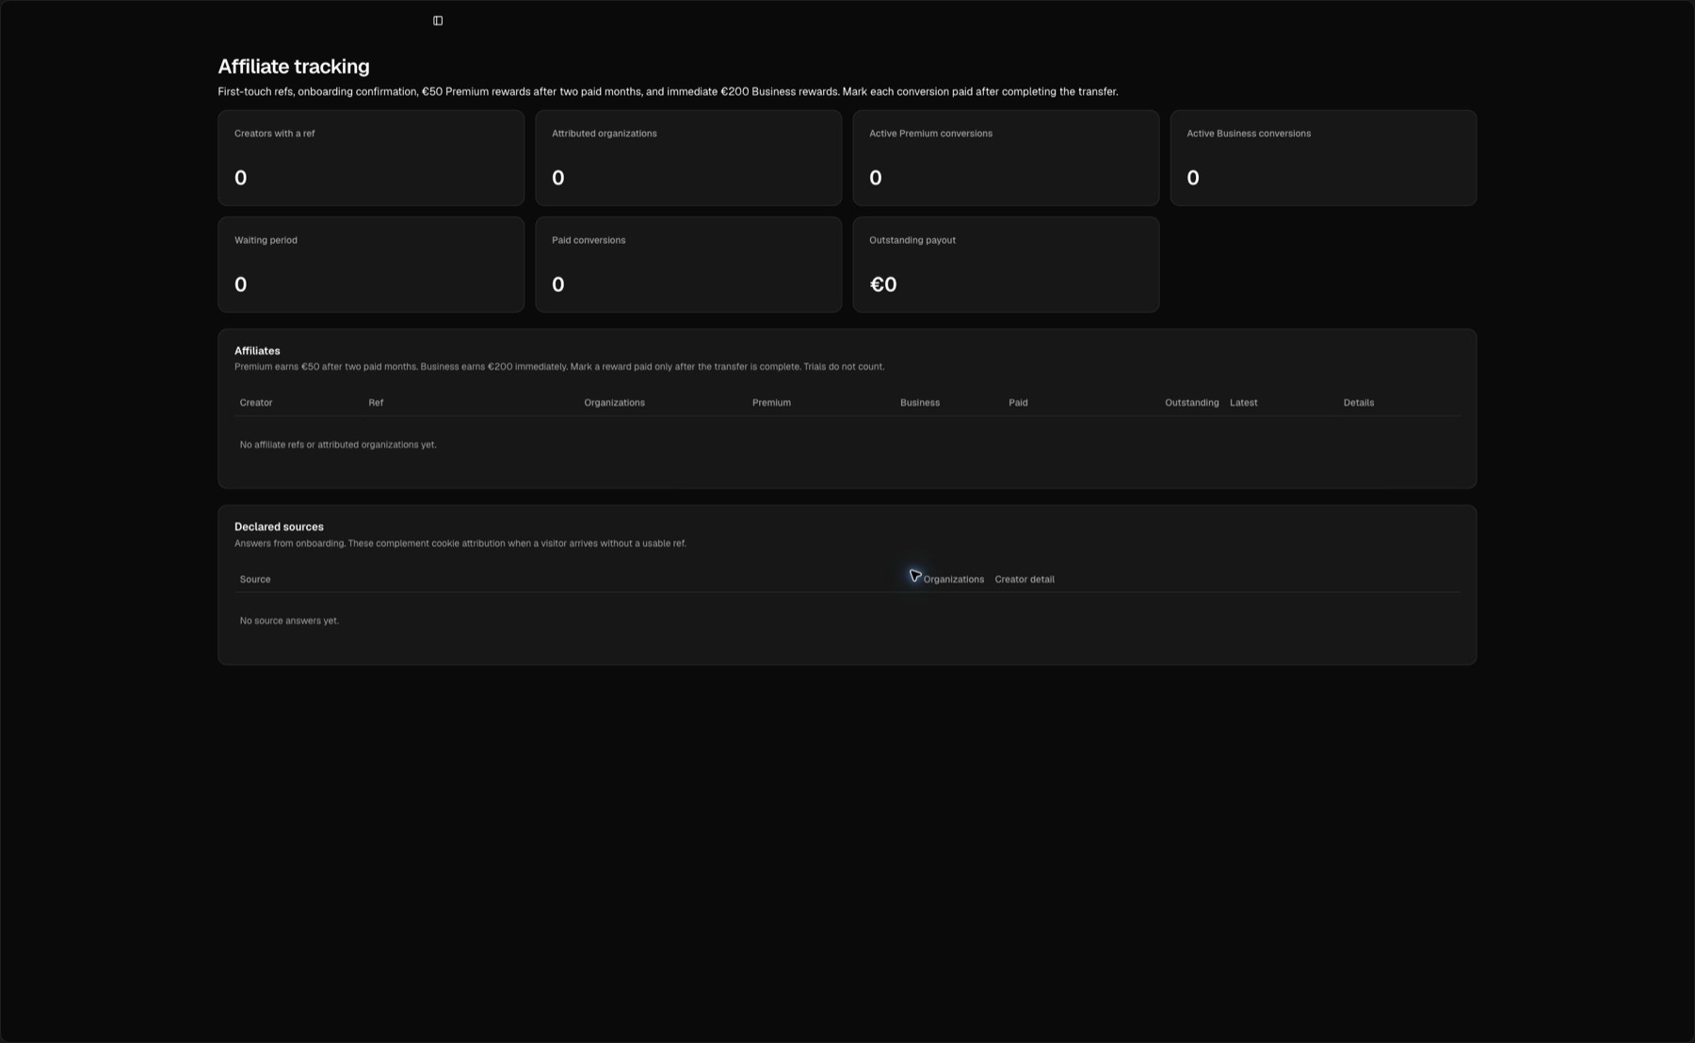Select the 'Waiting period' card label
This screenshot has height=1043, width=1695.
[266, 240]
